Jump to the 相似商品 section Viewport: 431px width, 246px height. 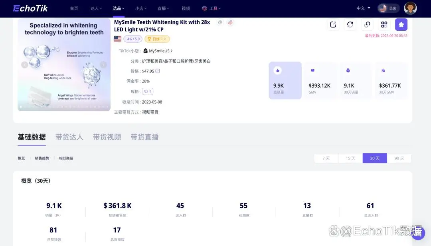pos(66,158)
